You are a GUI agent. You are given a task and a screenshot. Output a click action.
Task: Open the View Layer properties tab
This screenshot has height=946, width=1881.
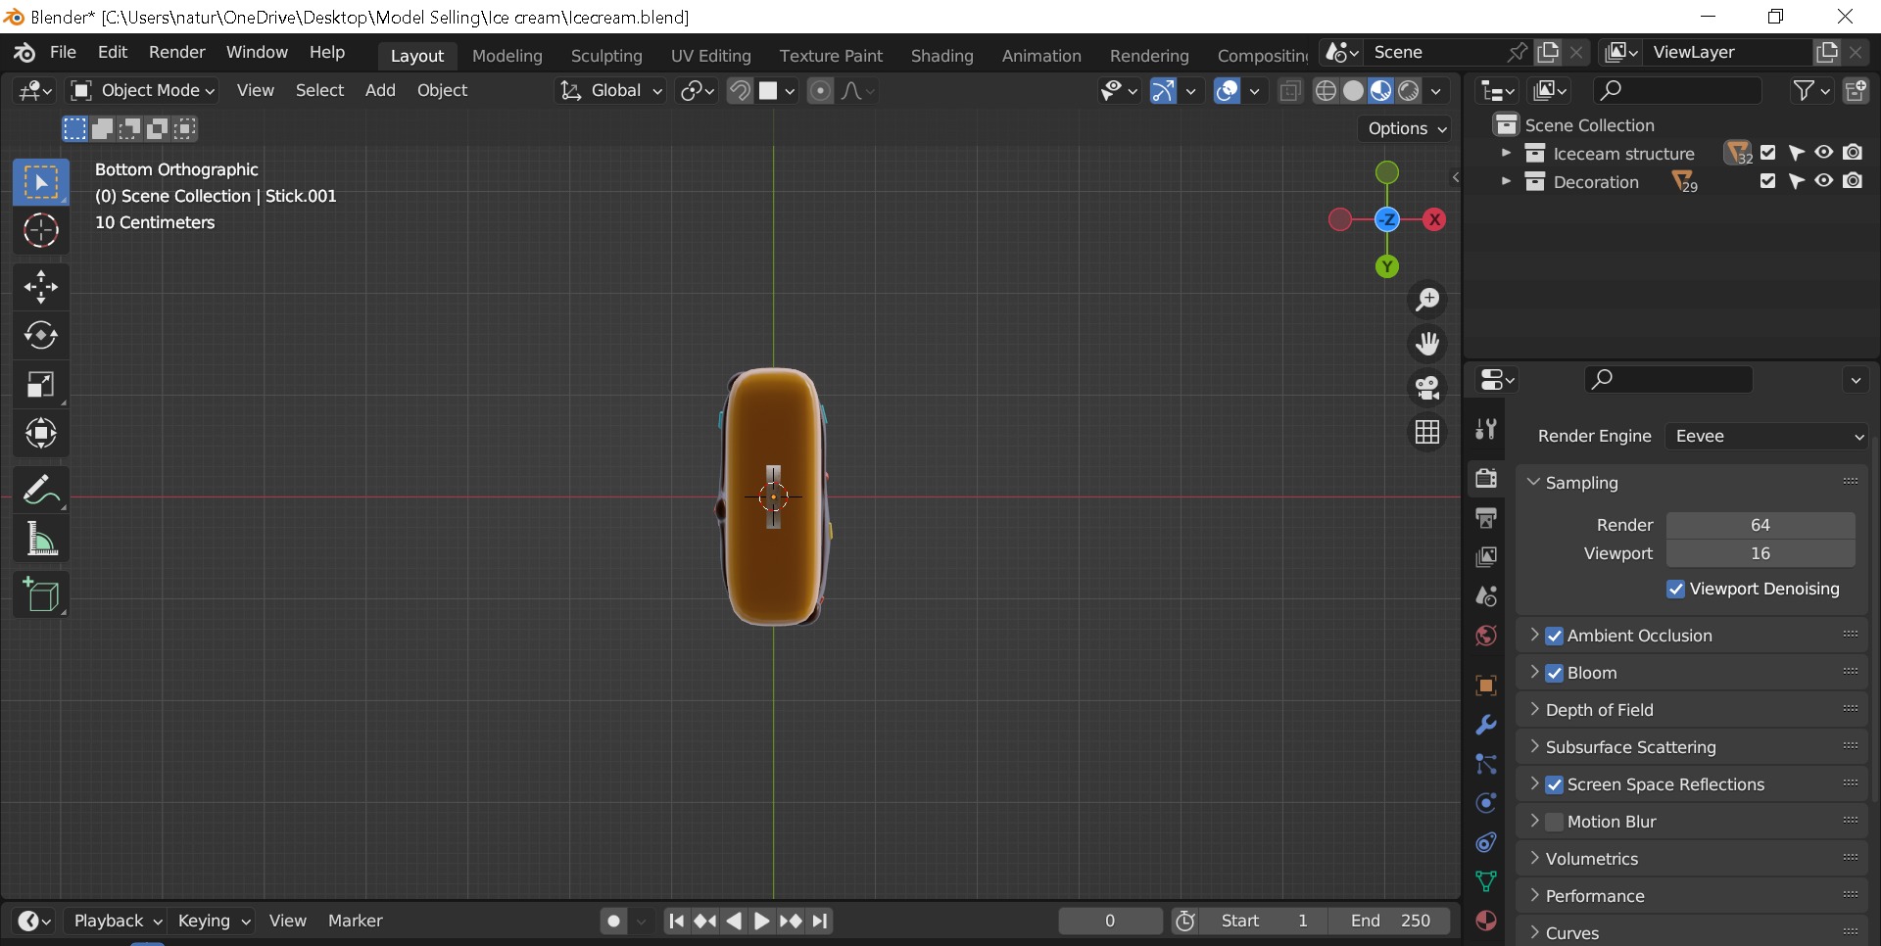click(x=1486, y=556)
